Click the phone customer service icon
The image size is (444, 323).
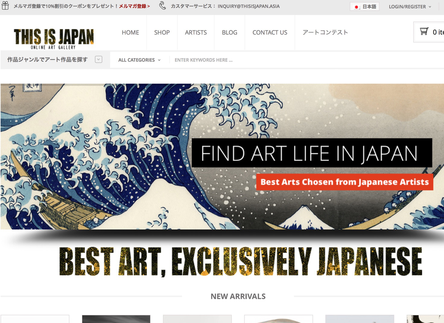(x=162, y=6)
